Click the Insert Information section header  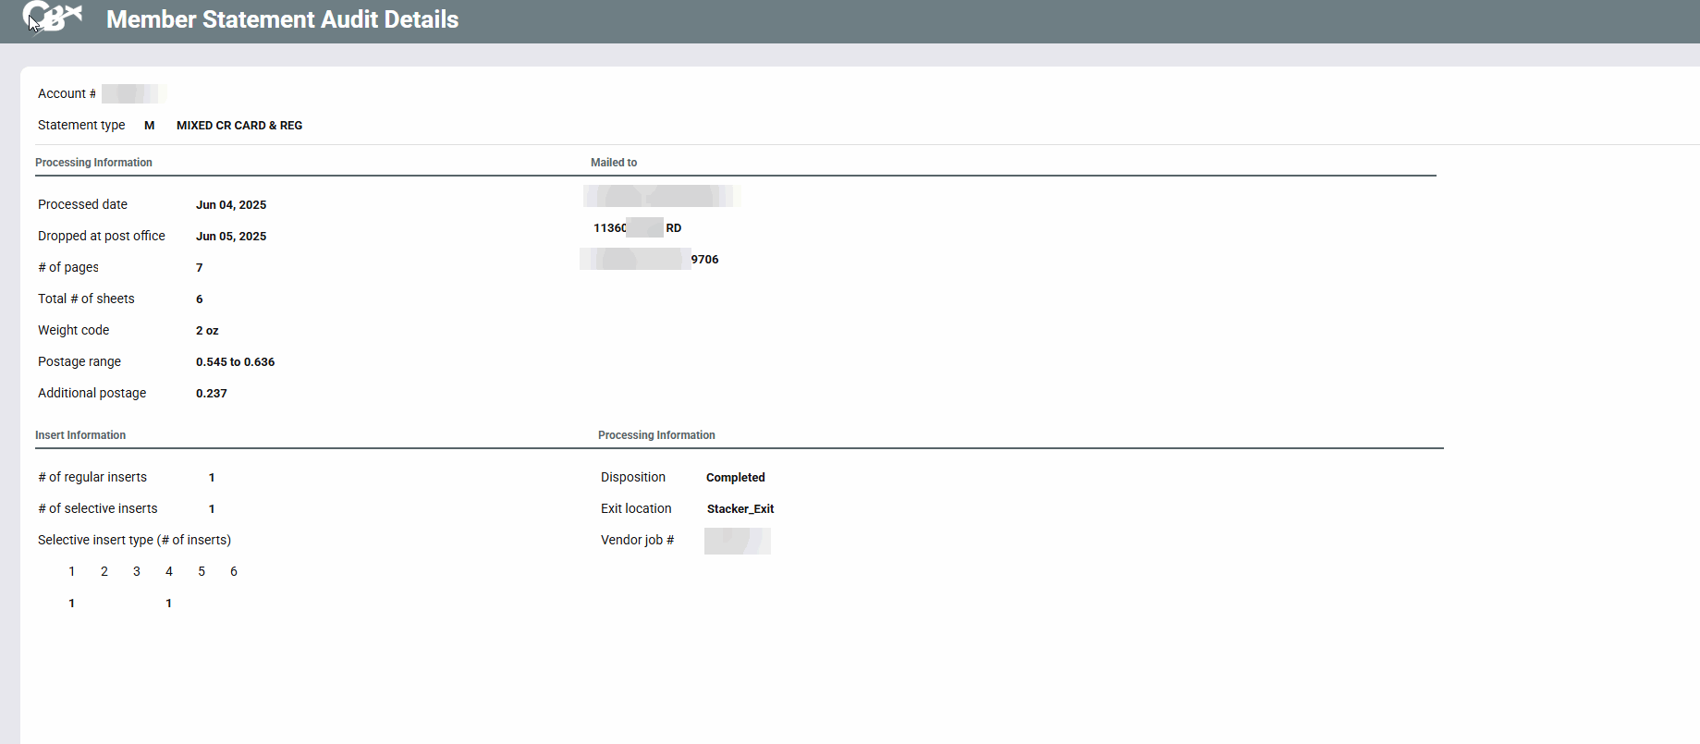[80, 435]
